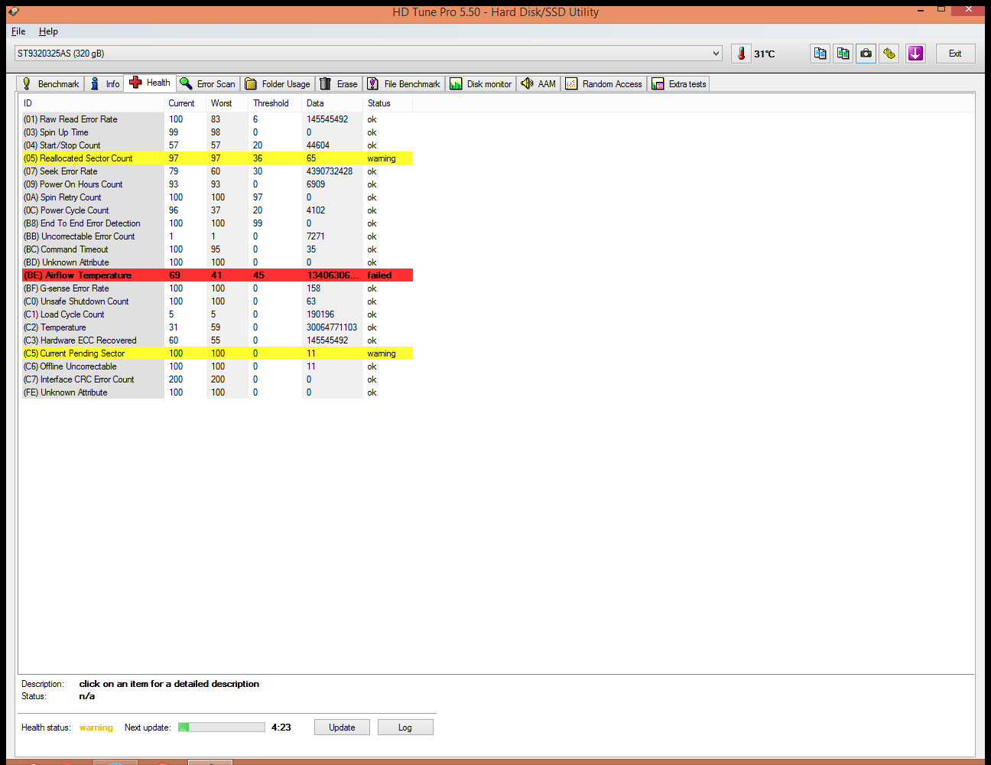Select the Hardware ECC Recovered row
The height and width of the screenshot is (765, 991).
click(217, 340)
